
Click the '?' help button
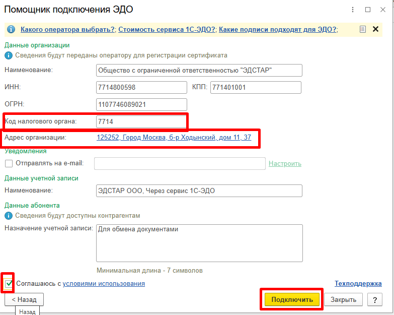pos(375,300)
